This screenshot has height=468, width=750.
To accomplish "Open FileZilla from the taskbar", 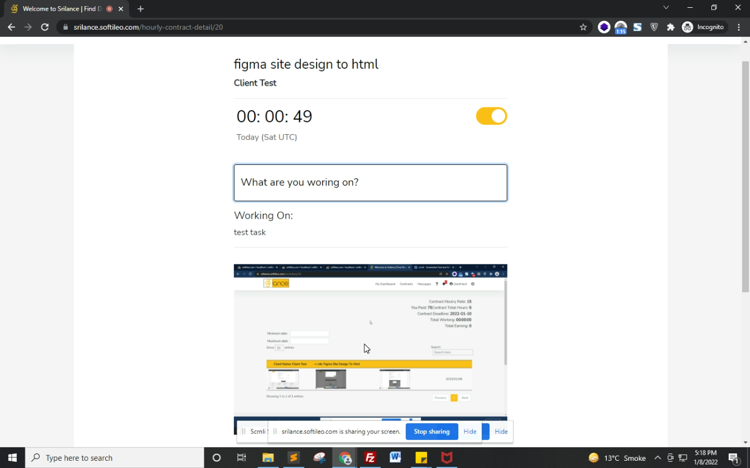I will [370, 458].
